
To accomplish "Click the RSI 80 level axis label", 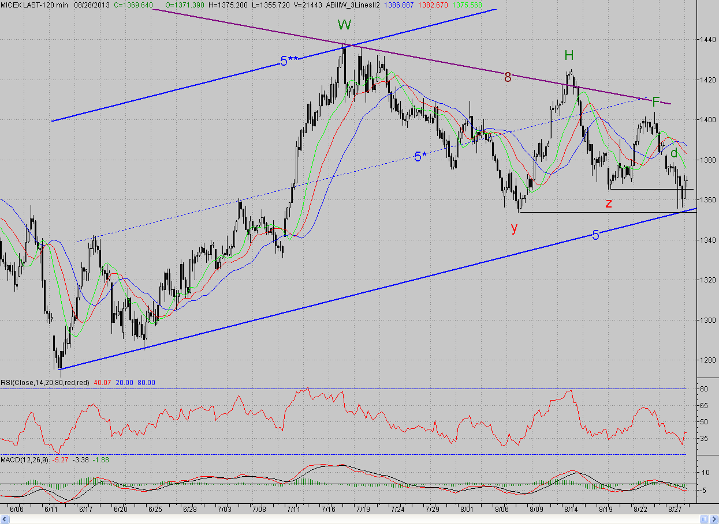I will pyautogui.click(x=705, y=389).
